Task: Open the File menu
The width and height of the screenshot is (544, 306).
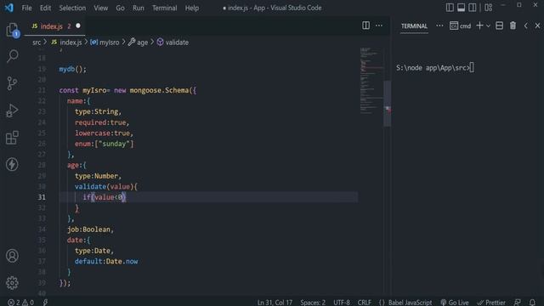Action: tap(26, 8)
